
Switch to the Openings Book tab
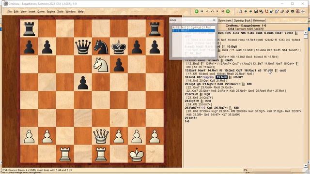click(242, 20)
